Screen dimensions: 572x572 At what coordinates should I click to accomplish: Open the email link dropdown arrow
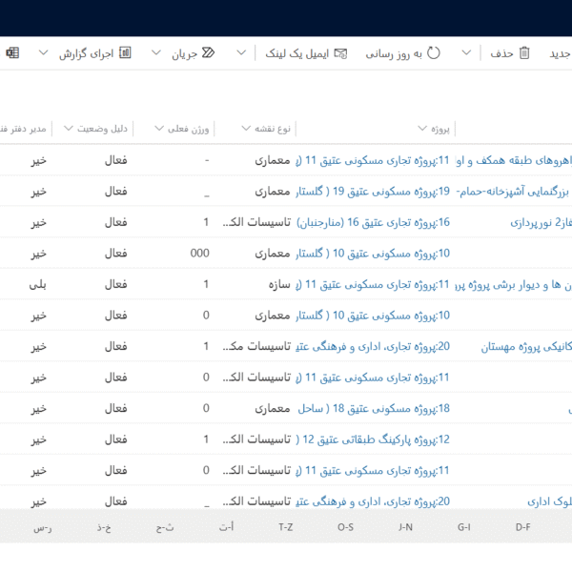pos(241,53)
